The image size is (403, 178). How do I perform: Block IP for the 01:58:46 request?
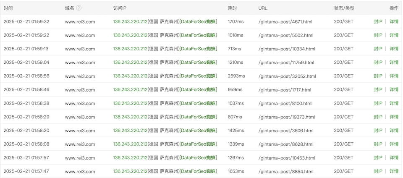point(378,90)
